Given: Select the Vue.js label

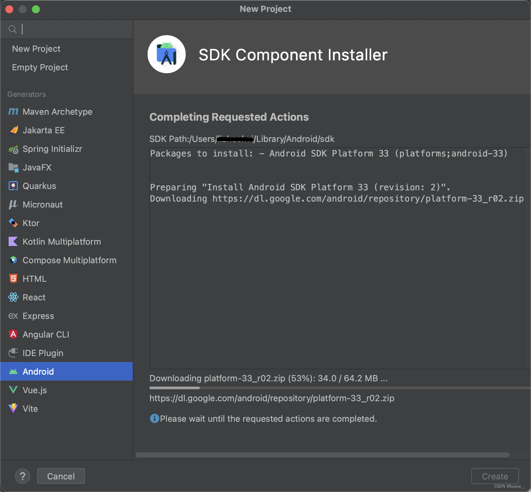Looking at the screenshot, I should 35,390.
